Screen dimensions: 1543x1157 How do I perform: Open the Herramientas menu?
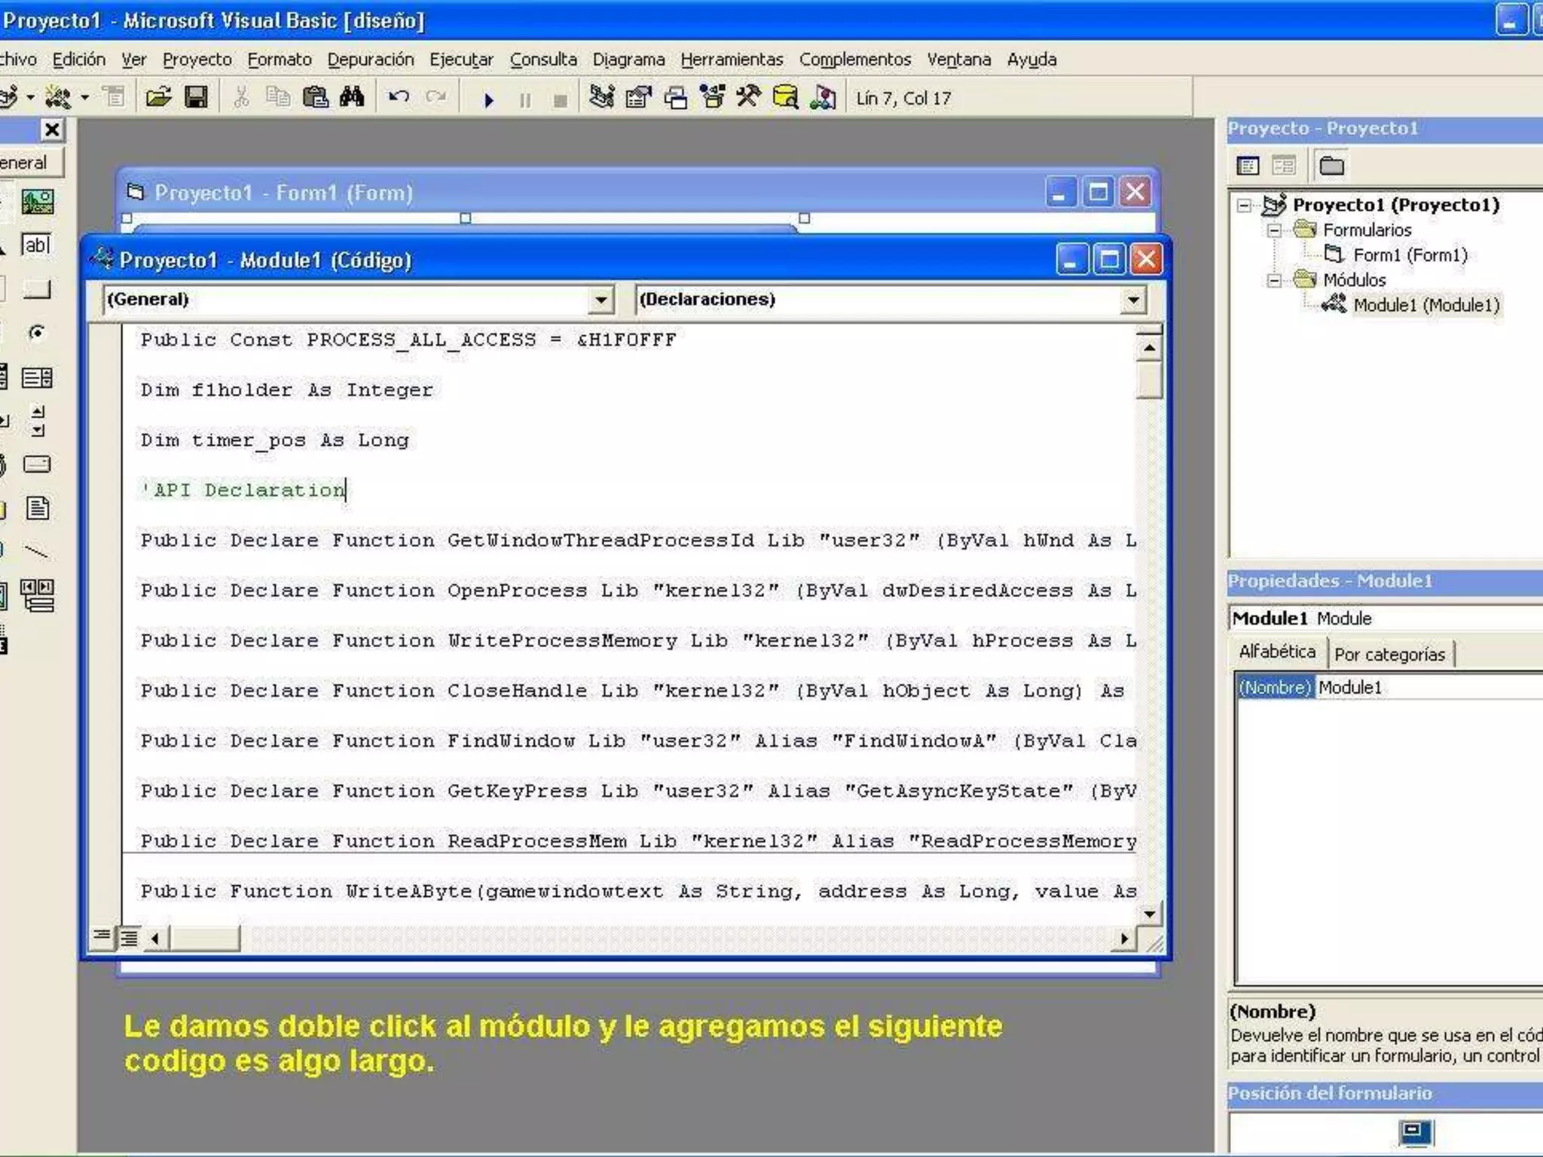pyautogui.click(x=731, y=60)
